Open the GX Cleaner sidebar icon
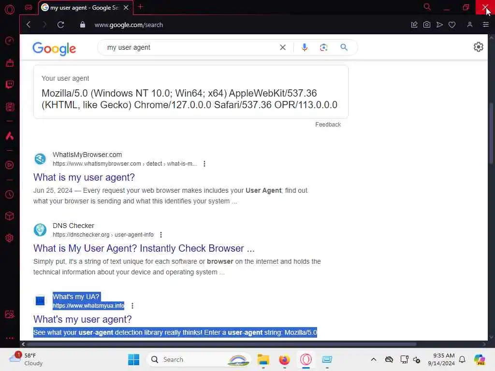 (x=10, y=63)
